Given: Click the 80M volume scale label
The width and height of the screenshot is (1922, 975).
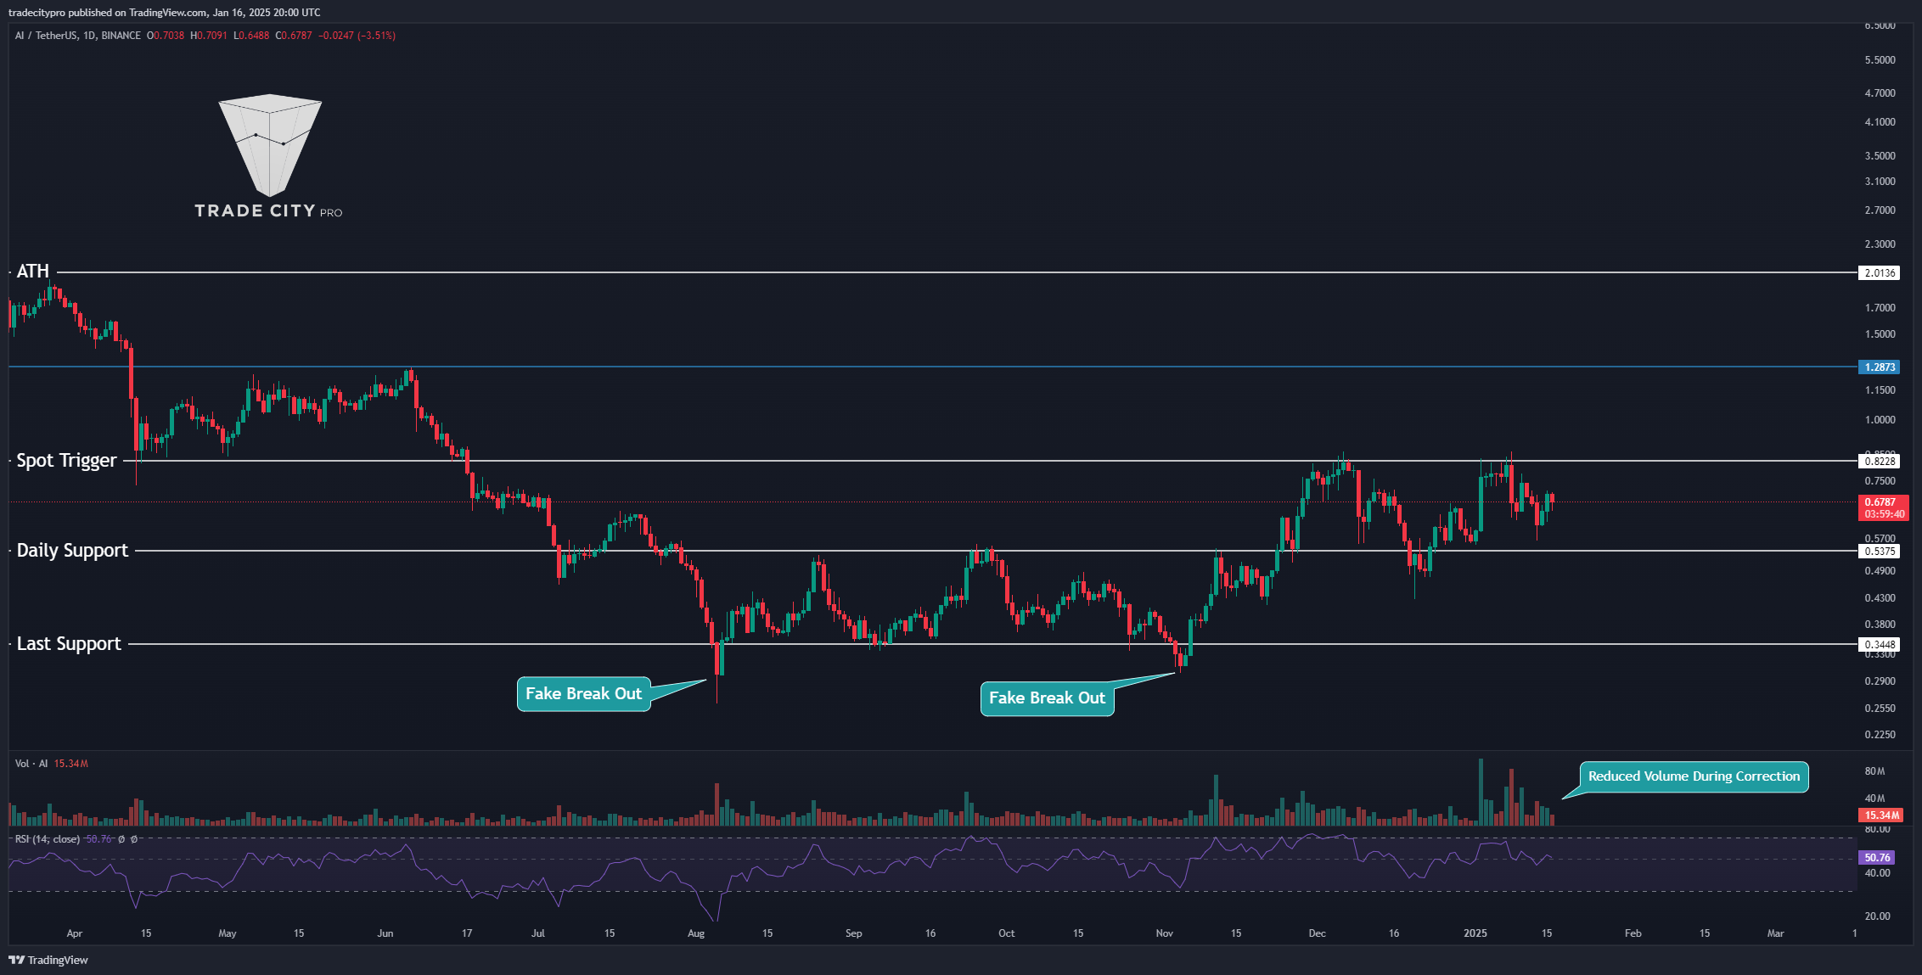Looking at the screenshot, I should point(1875,771).
